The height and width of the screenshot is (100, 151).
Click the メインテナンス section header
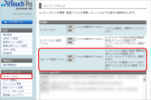17,72
